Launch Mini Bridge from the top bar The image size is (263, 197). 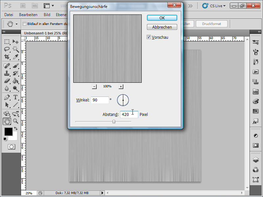(35, 6)
